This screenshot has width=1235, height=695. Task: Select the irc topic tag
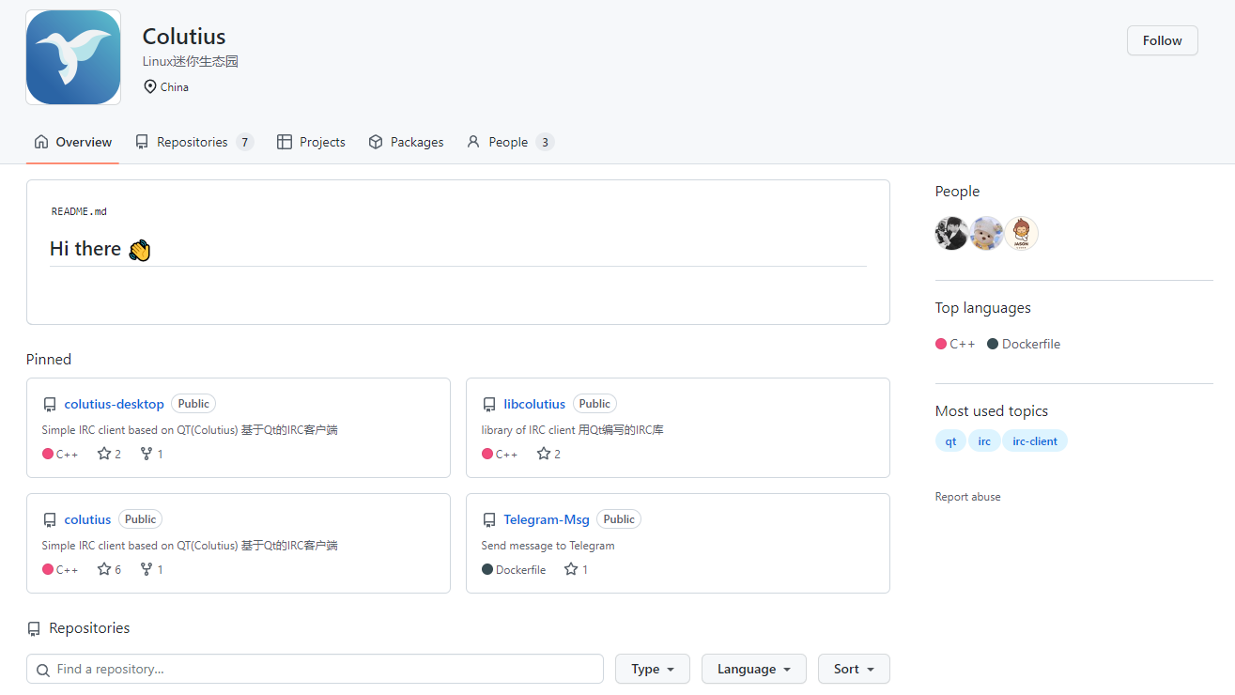pyautogui.click(x=984, y=441)
